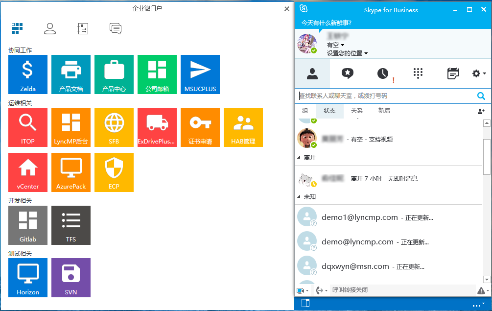Image resolution: width=492 pixels, height=311 pixels.
Task: Open the Skype chat rooms view
Action: click(x=348, y=73)
